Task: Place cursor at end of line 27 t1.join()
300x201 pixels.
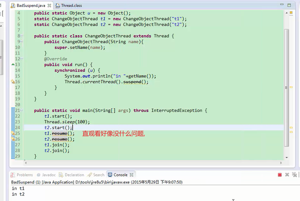Action: coord(70,145)
